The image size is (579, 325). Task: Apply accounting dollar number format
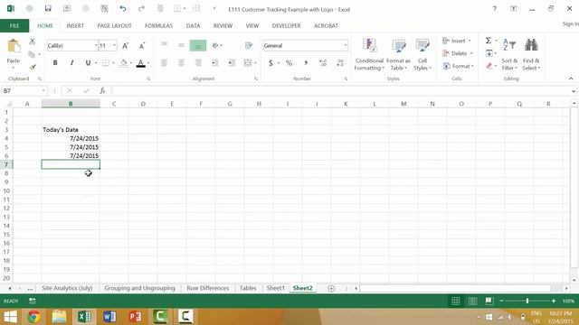click(x=271, y=63)
